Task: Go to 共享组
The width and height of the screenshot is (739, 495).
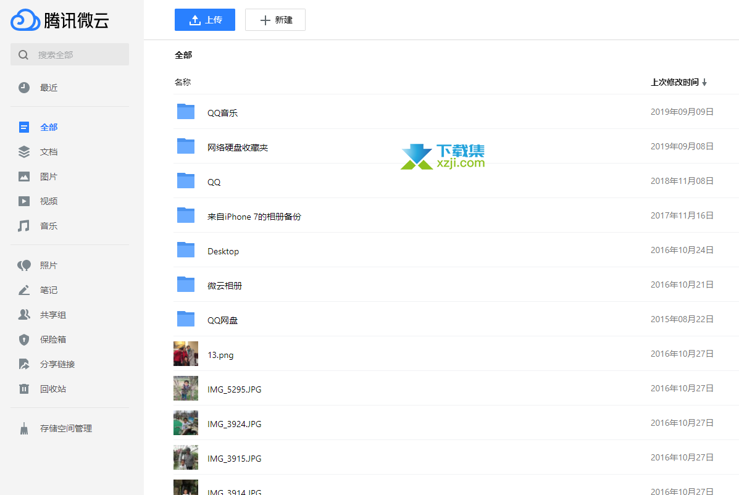Action: [x=53, y=315]
